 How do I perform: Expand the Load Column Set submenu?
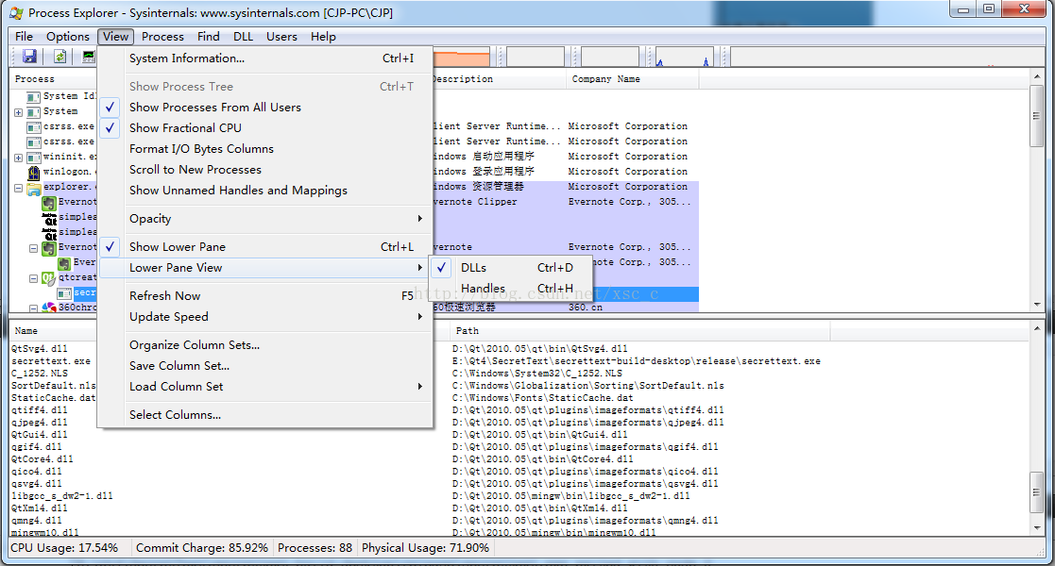click(x=265, y=387)
